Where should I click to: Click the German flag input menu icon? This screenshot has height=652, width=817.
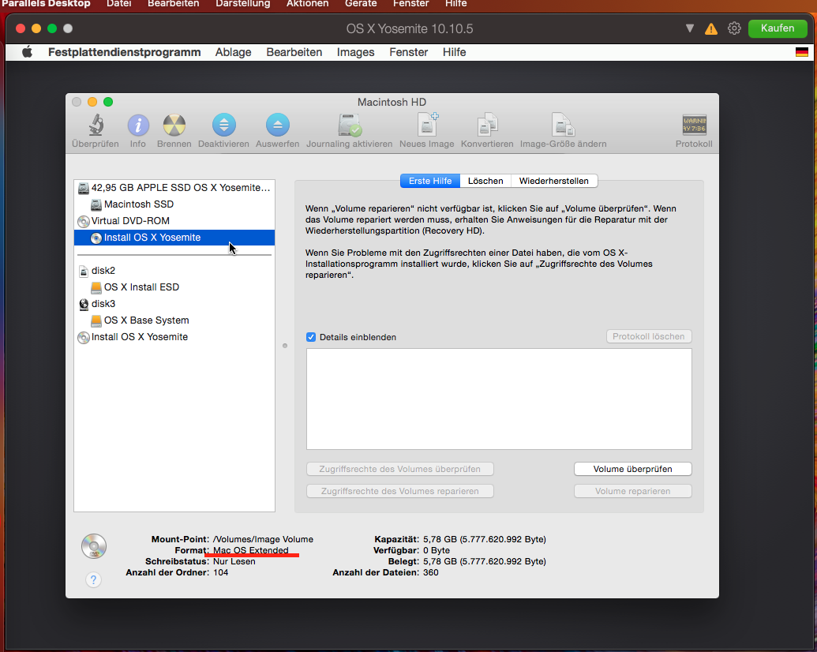coord(801,52)
